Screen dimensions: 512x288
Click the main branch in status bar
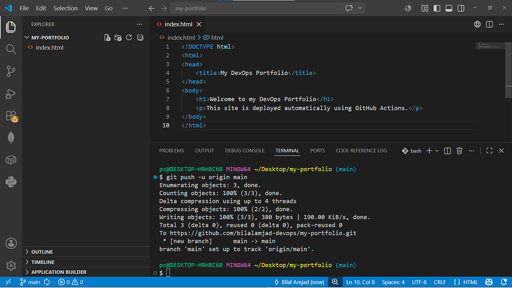(30, 282)
